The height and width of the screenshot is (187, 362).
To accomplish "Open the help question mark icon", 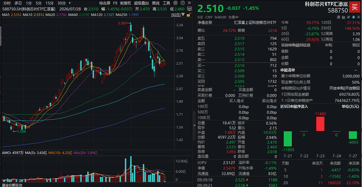I will tap(183, 3).
